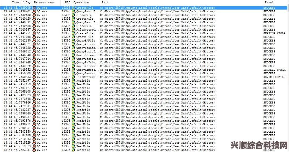Click the QQ.exe process name at 13:44:46.7490237
Viewport: 289px width, 152px height.
pos(42,117)
